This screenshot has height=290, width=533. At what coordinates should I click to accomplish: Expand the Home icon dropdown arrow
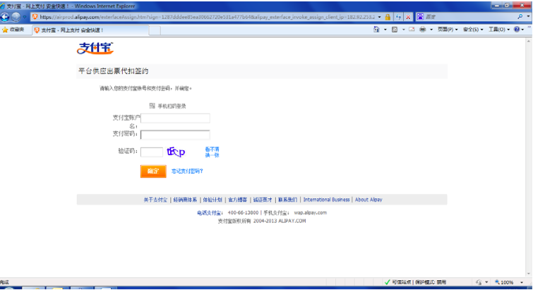pyautogui.click(x=385, y=30)
